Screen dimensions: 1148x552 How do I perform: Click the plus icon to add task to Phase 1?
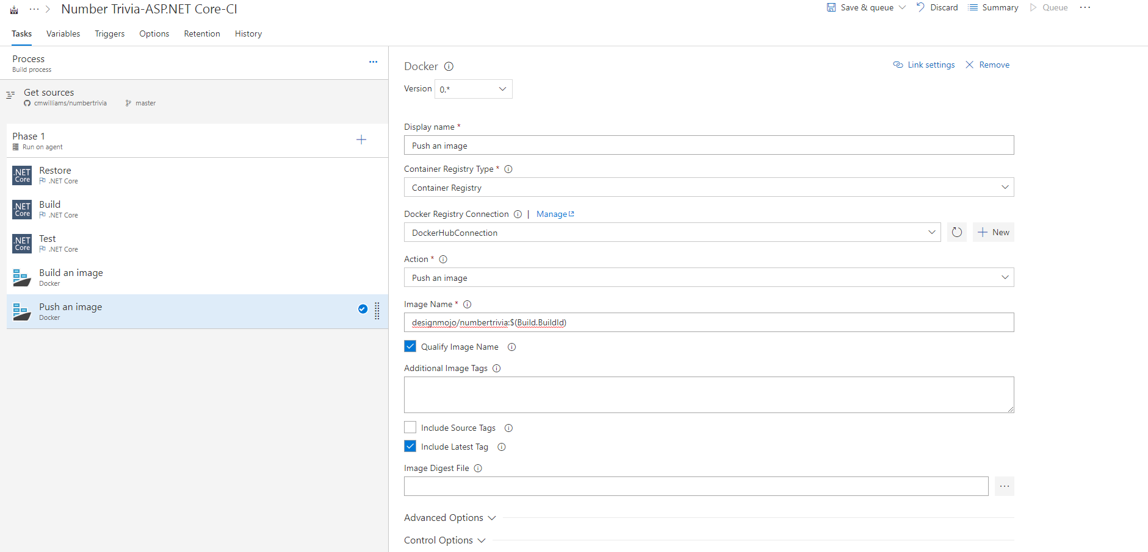pyautogui.click(x=361, y=140)
